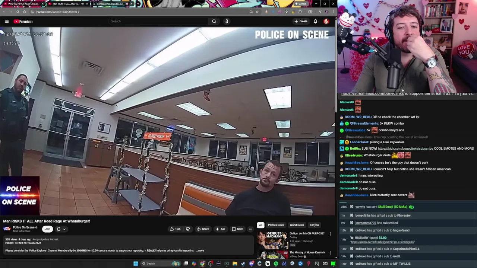Image resolution: width=477 pixels, height=268 pixels.
Task: Click the yanwic username in activity feed
Action: (x=360, y=207)
